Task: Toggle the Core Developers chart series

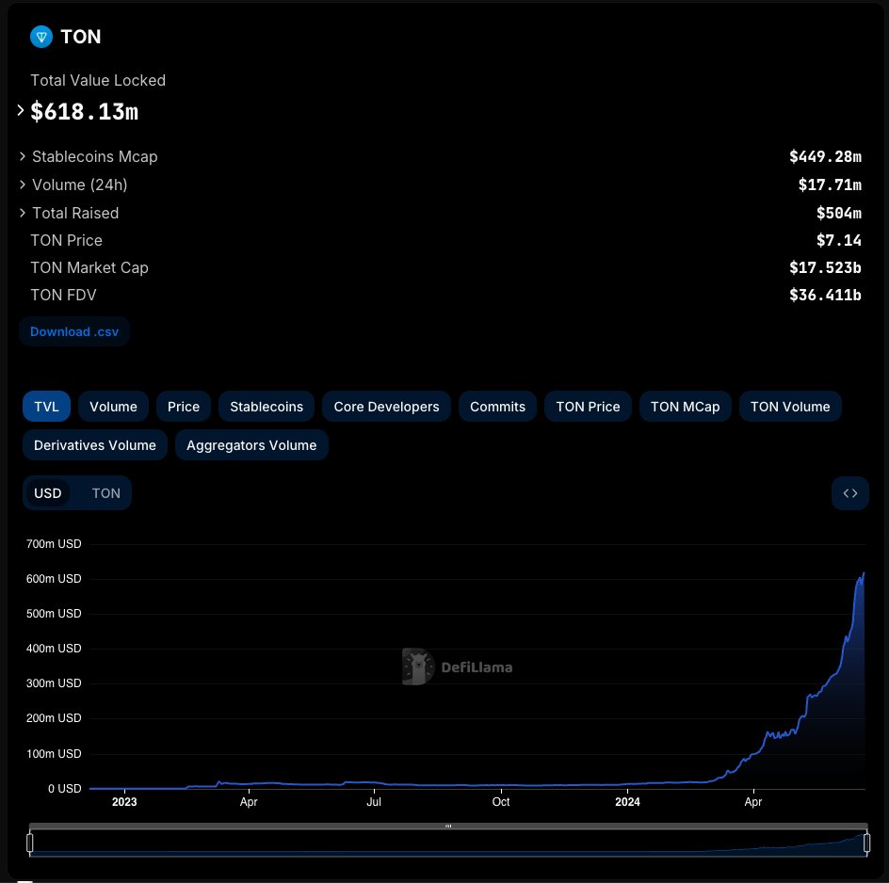Action: [x=387, y=407]
